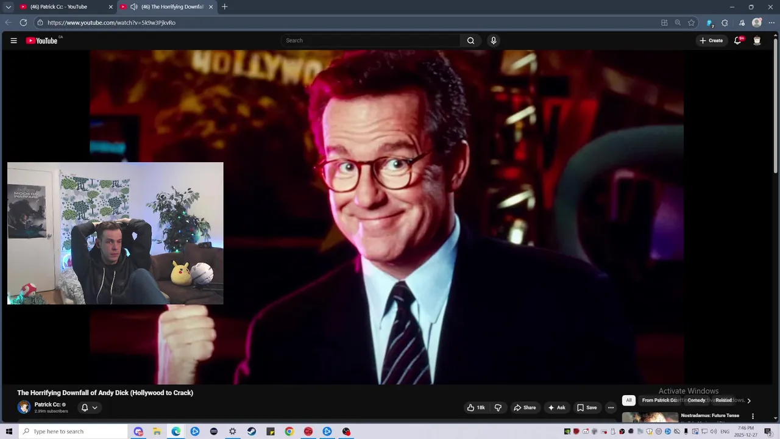
Task: Open NVIDIA icon in system tray
Action: (567, 432)
